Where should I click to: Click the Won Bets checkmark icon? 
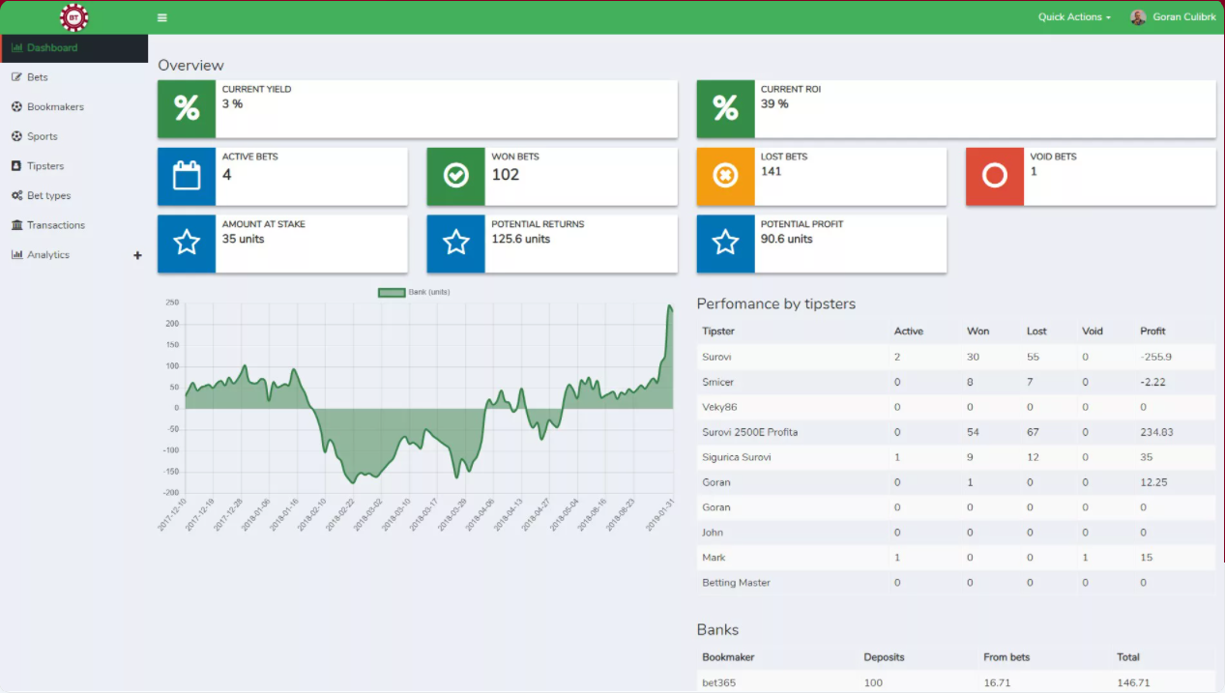(455, 177)
